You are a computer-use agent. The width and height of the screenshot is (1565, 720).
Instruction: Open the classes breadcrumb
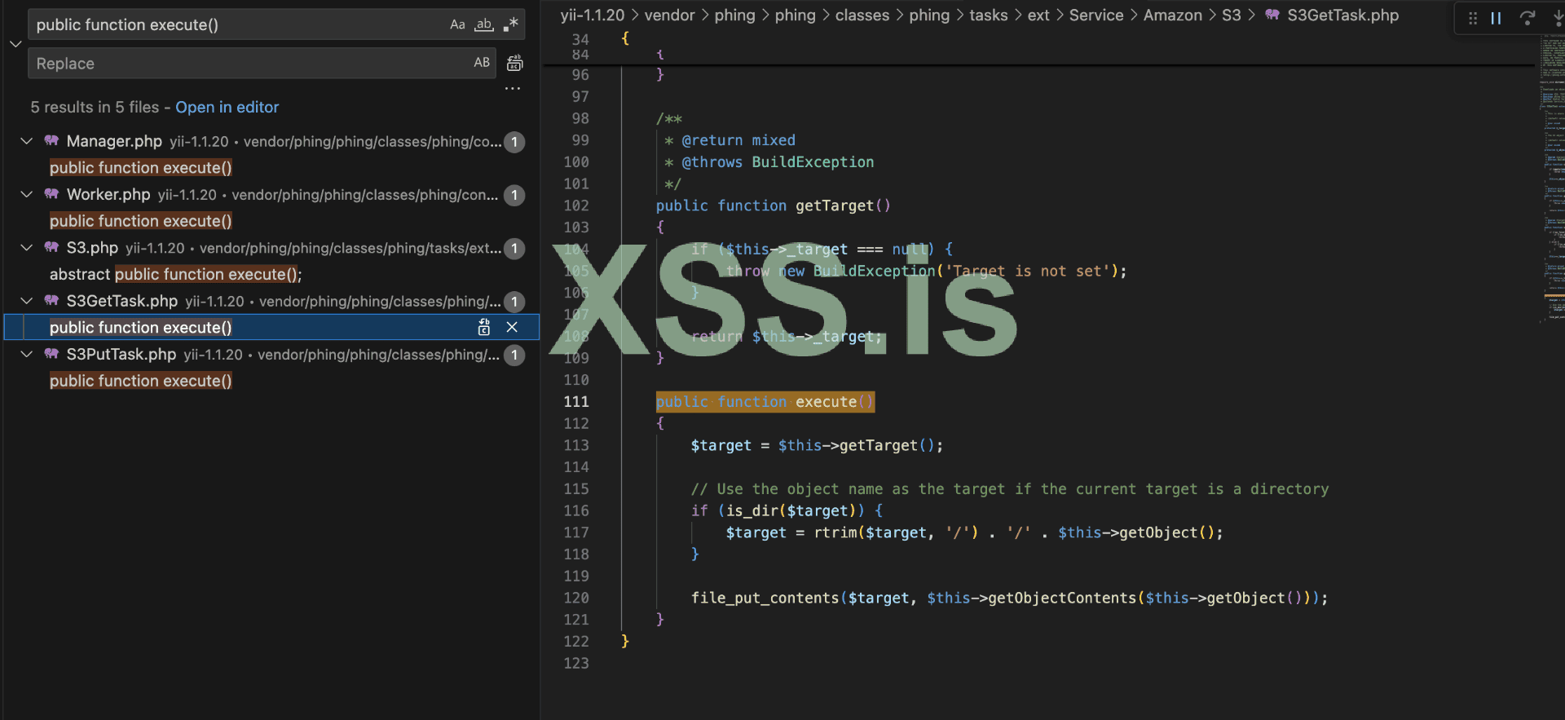(862, 15)
